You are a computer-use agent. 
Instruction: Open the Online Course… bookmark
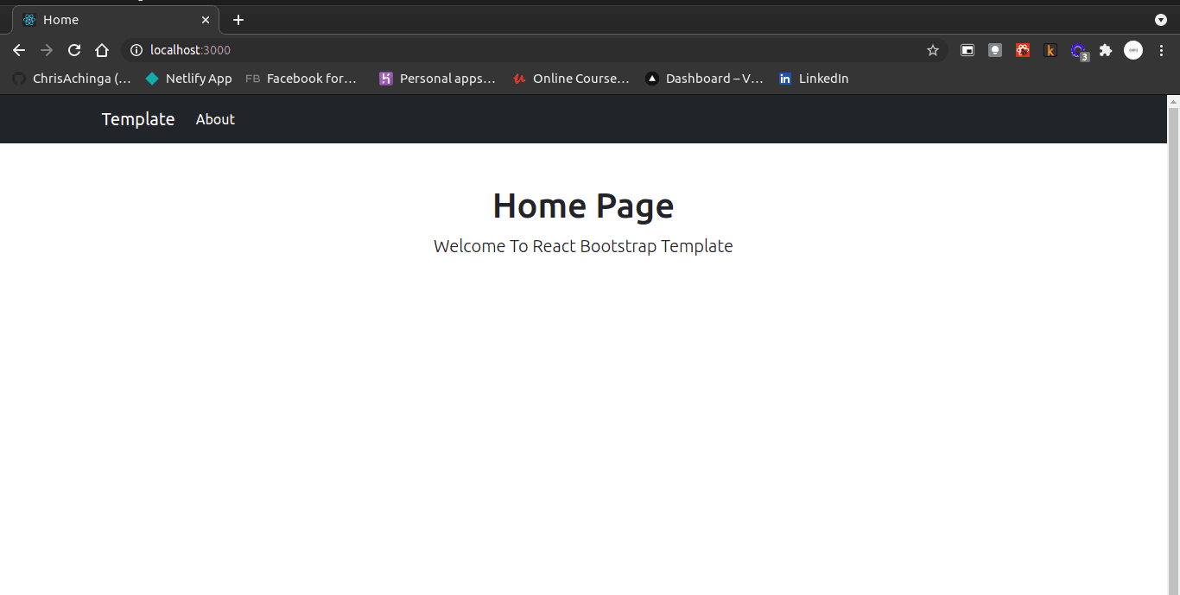pos(572,79)
